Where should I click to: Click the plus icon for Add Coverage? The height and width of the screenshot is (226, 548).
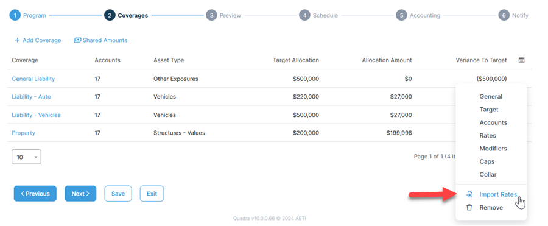[x=17, y=40]
